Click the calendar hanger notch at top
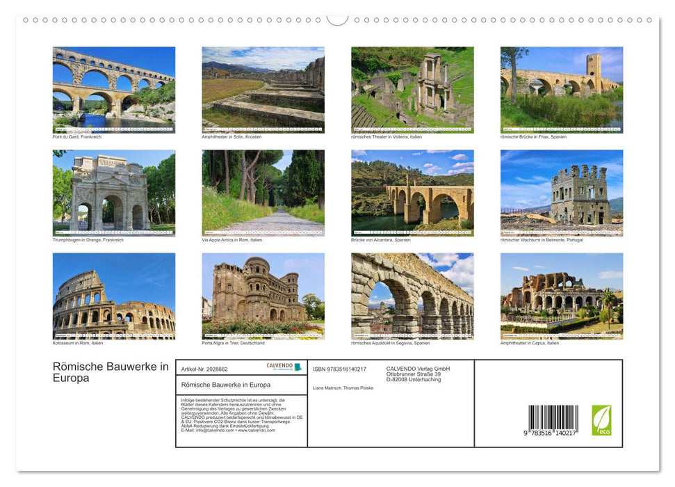 point(337,19)
